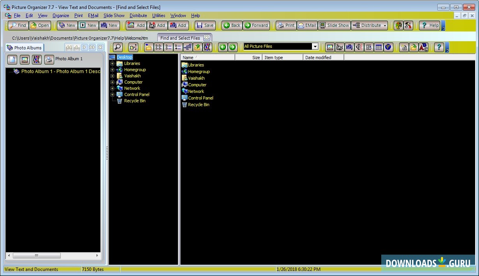Open the Organize menu

tap(61, 16)
